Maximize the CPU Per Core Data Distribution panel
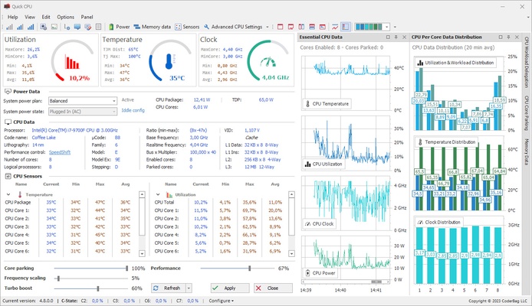Screen dimensions: 532x306 pos(500,37)
